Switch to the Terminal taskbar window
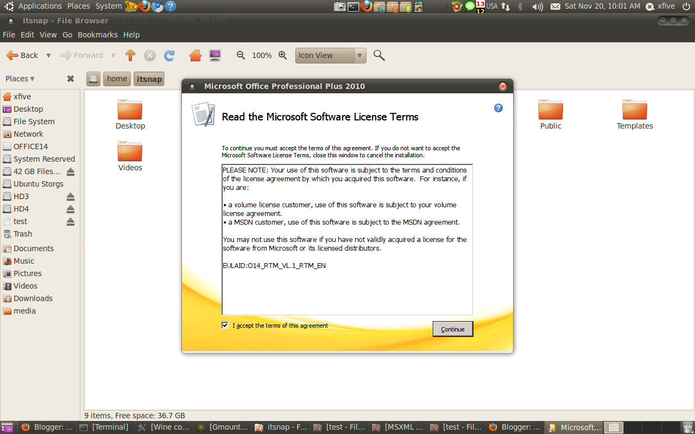 point(105,427)
